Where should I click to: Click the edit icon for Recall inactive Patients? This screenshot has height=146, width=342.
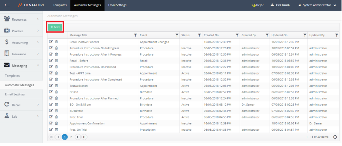(x=51, y=42)
